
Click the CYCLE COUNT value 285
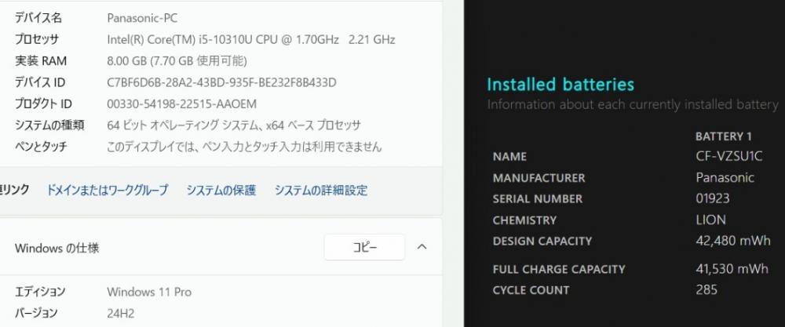tap(706, 290)
